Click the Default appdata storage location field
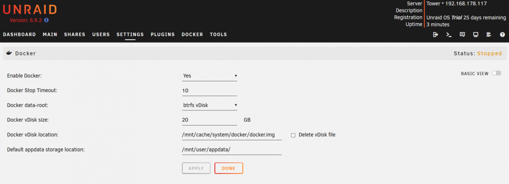The height and width of the screenshot is (184, 509). tap(232, 149)
